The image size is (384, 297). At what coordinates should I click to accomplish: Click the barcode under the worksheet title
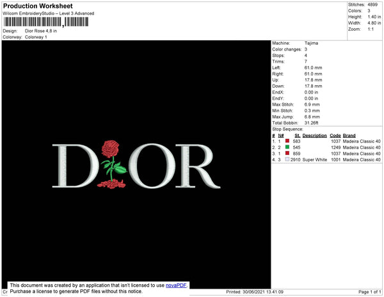46,22
